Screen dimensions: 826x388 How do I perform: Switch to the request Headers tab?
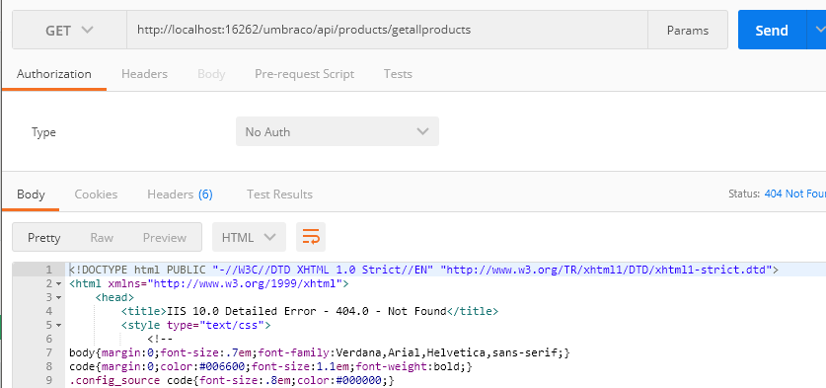pos(144,74)
